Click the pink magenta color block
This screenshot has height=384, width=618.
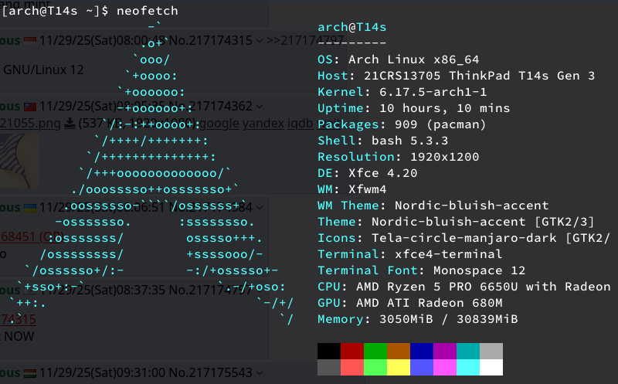445,367
